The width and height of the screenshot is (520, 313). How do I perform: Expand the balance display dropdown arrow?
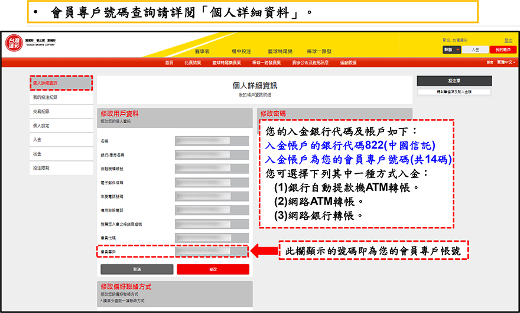click(458, 50)
